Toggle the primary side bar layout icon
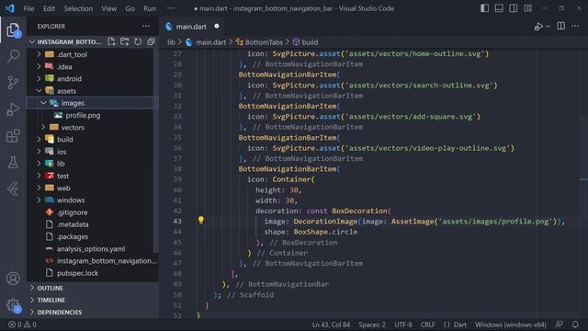The height and width of the screenshot is (331, 588). tap(484, 8)
